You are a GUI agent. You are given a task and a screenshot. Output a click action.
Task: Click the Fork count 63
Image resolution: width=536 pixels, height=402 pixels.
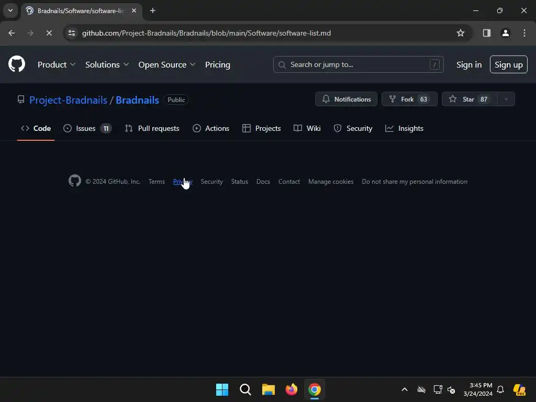[x=423, y=99]
